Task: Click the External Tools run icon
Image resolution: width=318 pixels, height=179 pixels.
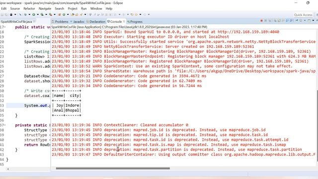Action: (51, 14)
